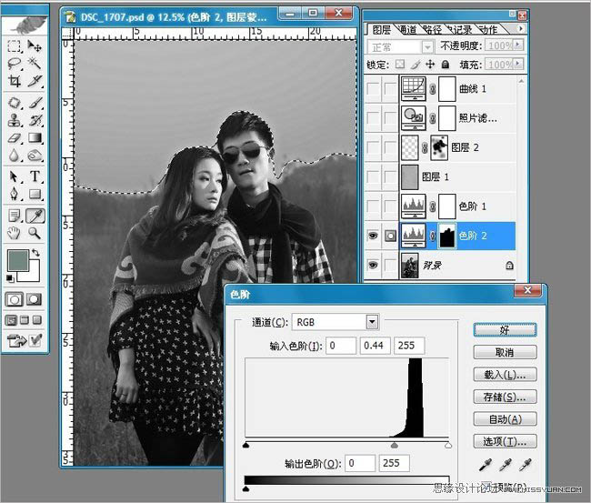Viewport: 591px width, 503px height.
Task: Select the Pen tool
Action: pos(15,194)
